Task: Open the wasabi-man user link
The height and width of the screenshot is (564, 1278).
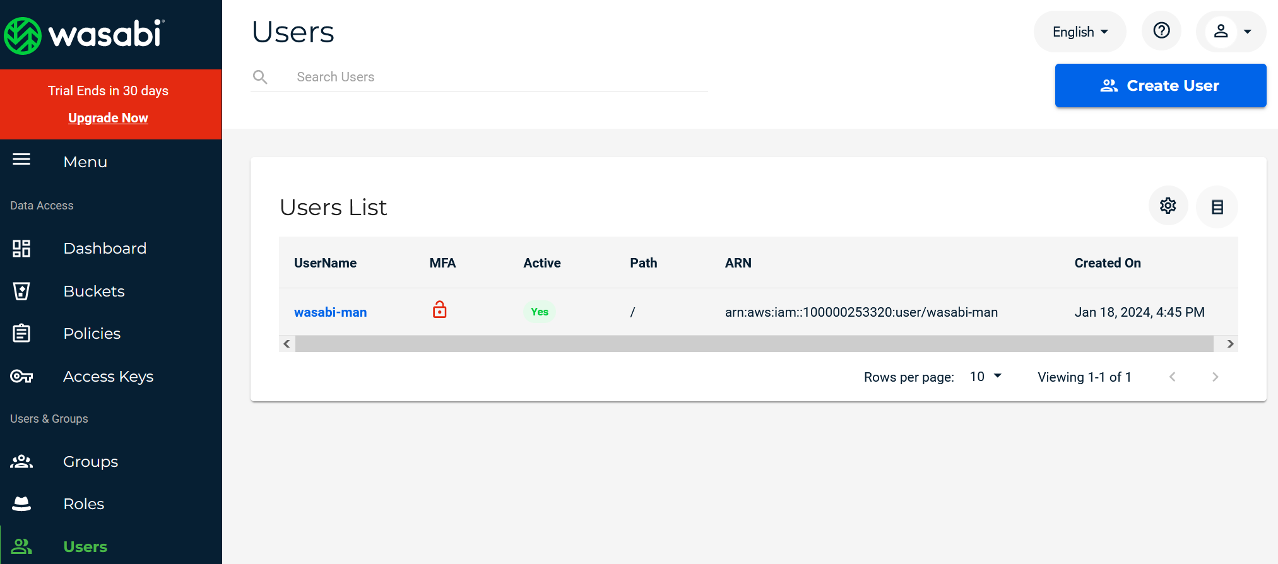Action: pos(330,312)
